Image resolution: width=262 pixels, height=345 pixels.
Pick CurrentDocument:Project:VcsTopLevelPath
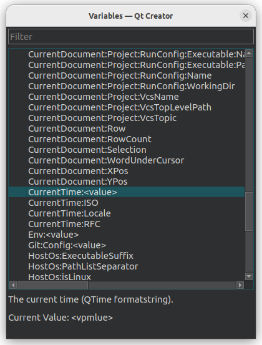[120, 107]
